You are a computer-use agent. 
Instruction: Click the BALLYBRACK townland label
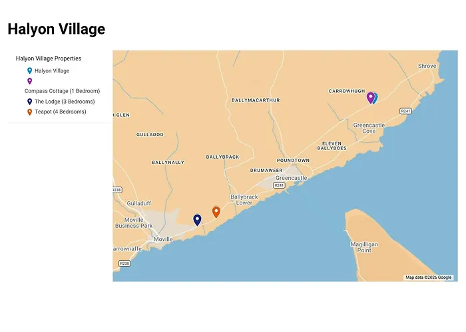222,157
